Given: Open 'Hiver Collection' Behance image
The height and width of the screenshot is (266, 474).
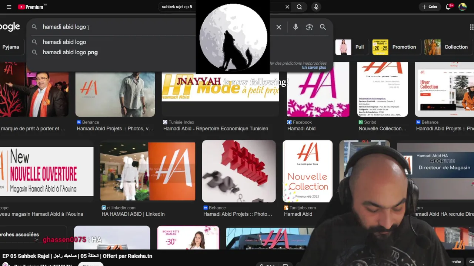Looking at the screenshot, I should point(444,89).
